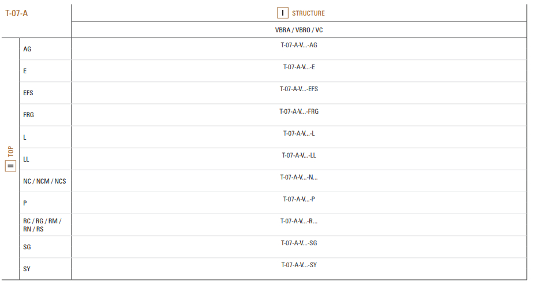The height and width of the screenshot is (288, 535).
Task: Click the EFS row label
Action: pyautogui.click(x=28, y=93)
